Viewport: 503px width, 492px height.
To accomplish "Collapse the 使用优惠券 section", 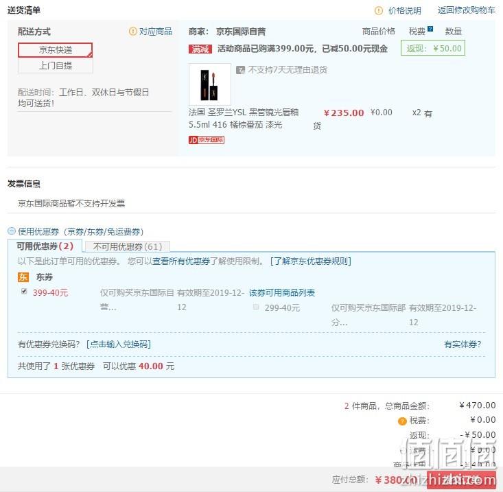I will (12, 231).
